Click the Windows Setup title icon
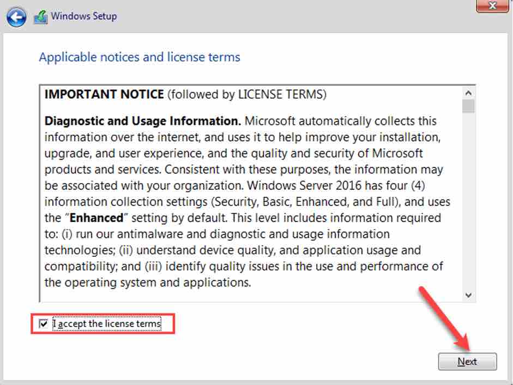Screen dimensions: 513x385 coord(40,17)
